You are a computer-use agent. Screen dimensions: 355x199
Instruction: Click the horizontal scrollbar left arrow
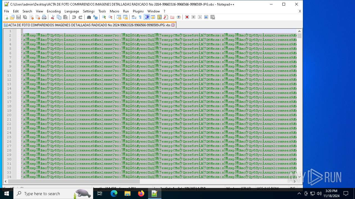(x=6, y=181)
